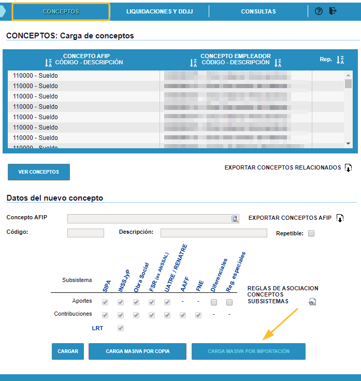
Task: Click the CARGAR button
Action: click(x=68, y=351)
